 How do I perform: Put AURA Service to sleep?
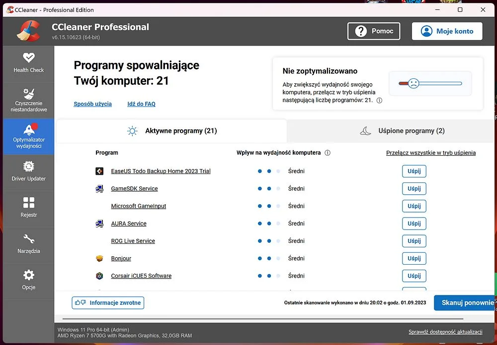[x=414, y=223]
